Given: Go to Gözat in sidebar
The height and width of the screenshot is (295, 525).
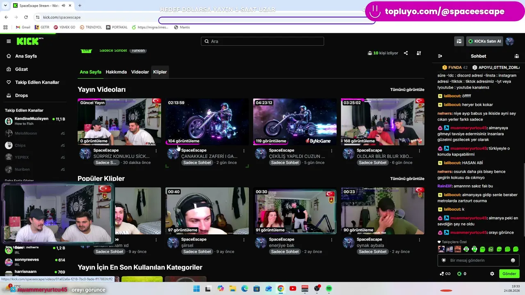Looking at the screenshot, I should point(21,69).
